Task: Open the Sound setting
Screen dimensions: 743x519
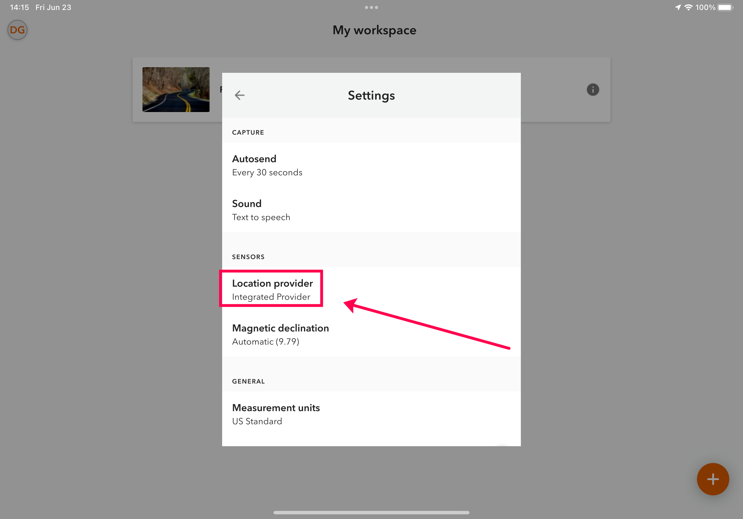Action: [371, 210]
